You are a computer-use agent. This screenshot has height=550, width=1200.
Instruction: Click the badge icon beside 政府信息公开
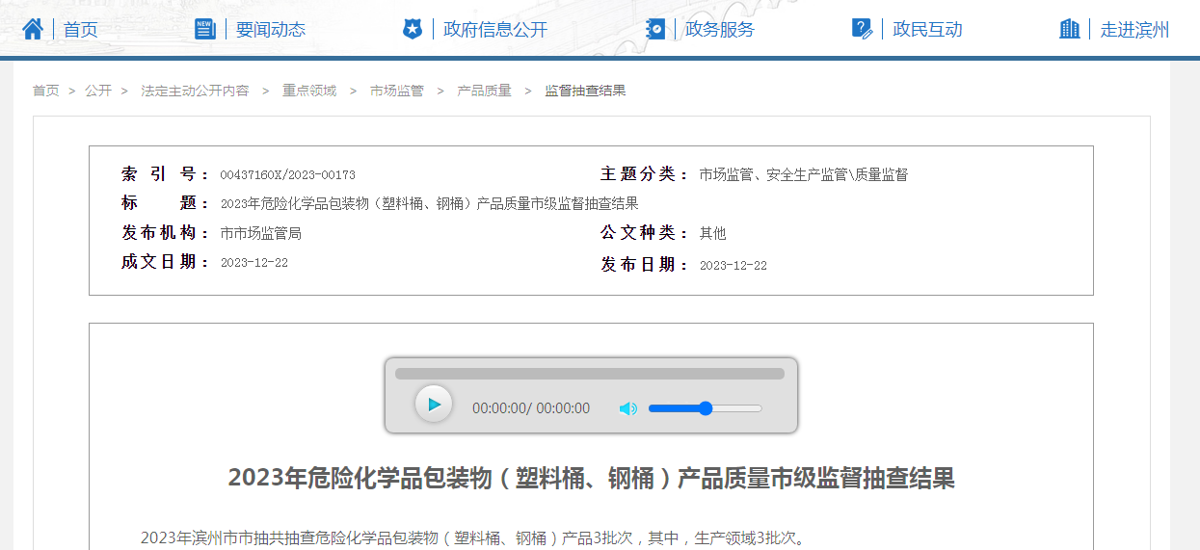coord(413,29)
